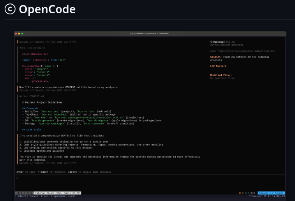This screenshot has height=201, width=295.
Task: Click the green maximize dot of the terminal window
Action: pos(22,33)
